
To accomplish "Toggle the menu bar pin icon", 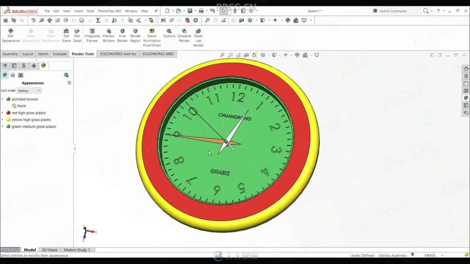I will click(x=156, y=11).
